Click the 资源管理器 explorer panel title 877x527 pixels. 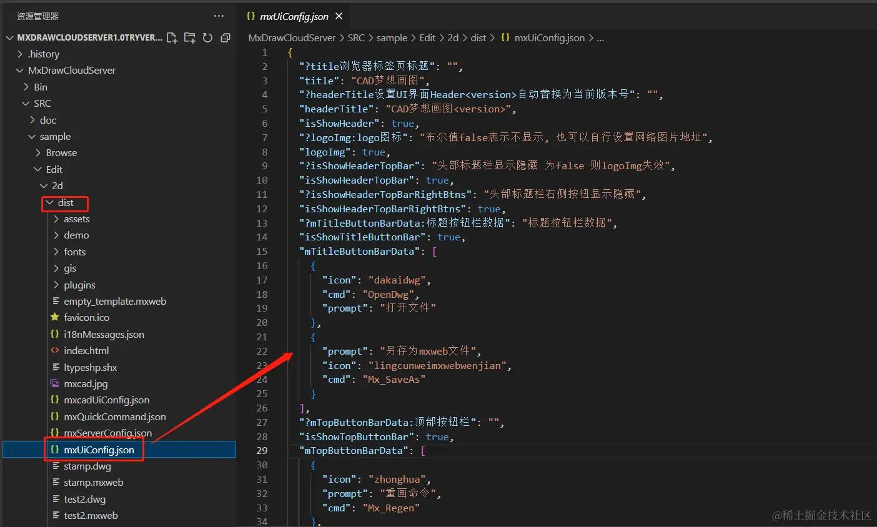point(37,16)
